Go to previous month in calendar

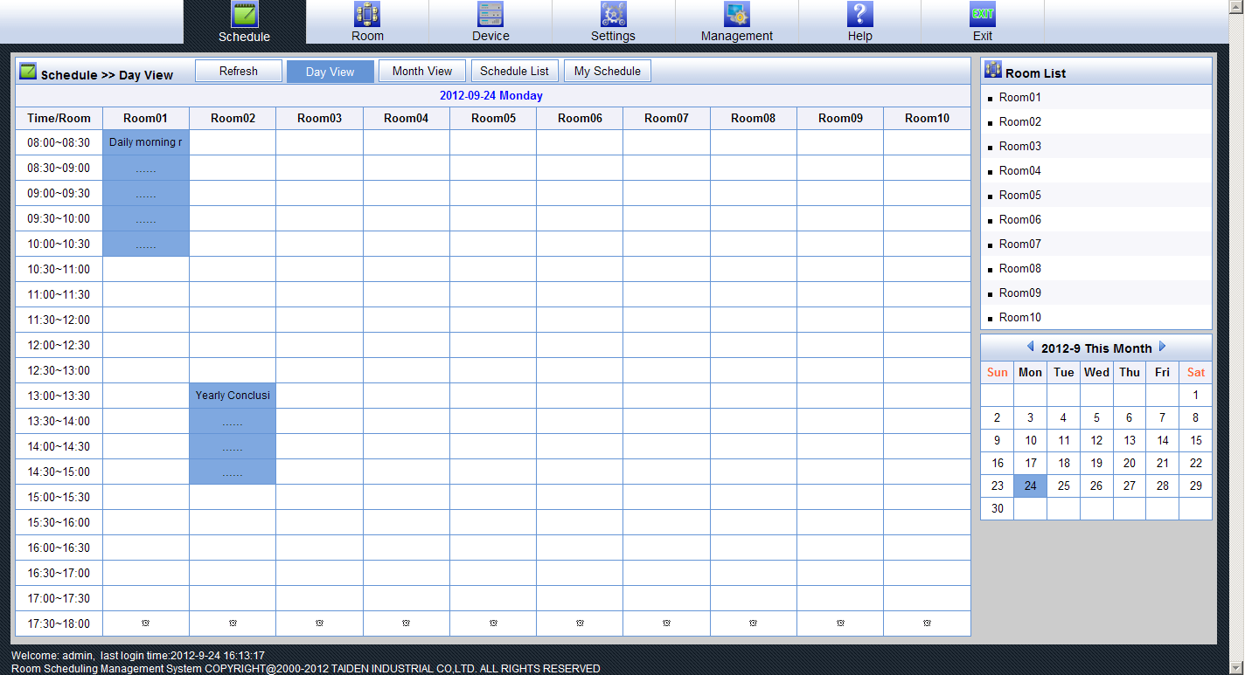pos(1030,347)
